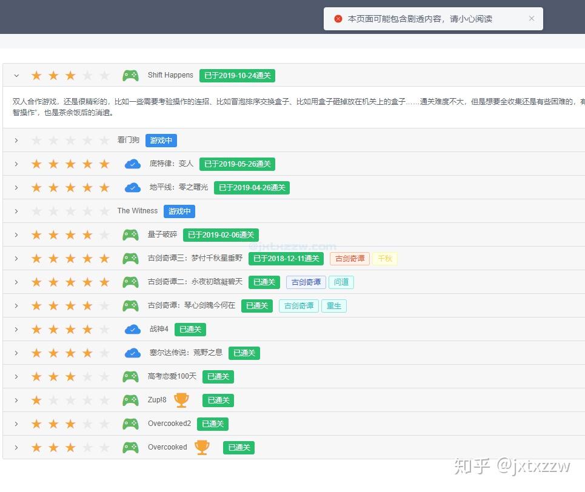Click the 已通关 badge beside 战神4
Image resolution: width=585 pixels, height=492 pixels.
pyautogui.click(x=190, y=330)
